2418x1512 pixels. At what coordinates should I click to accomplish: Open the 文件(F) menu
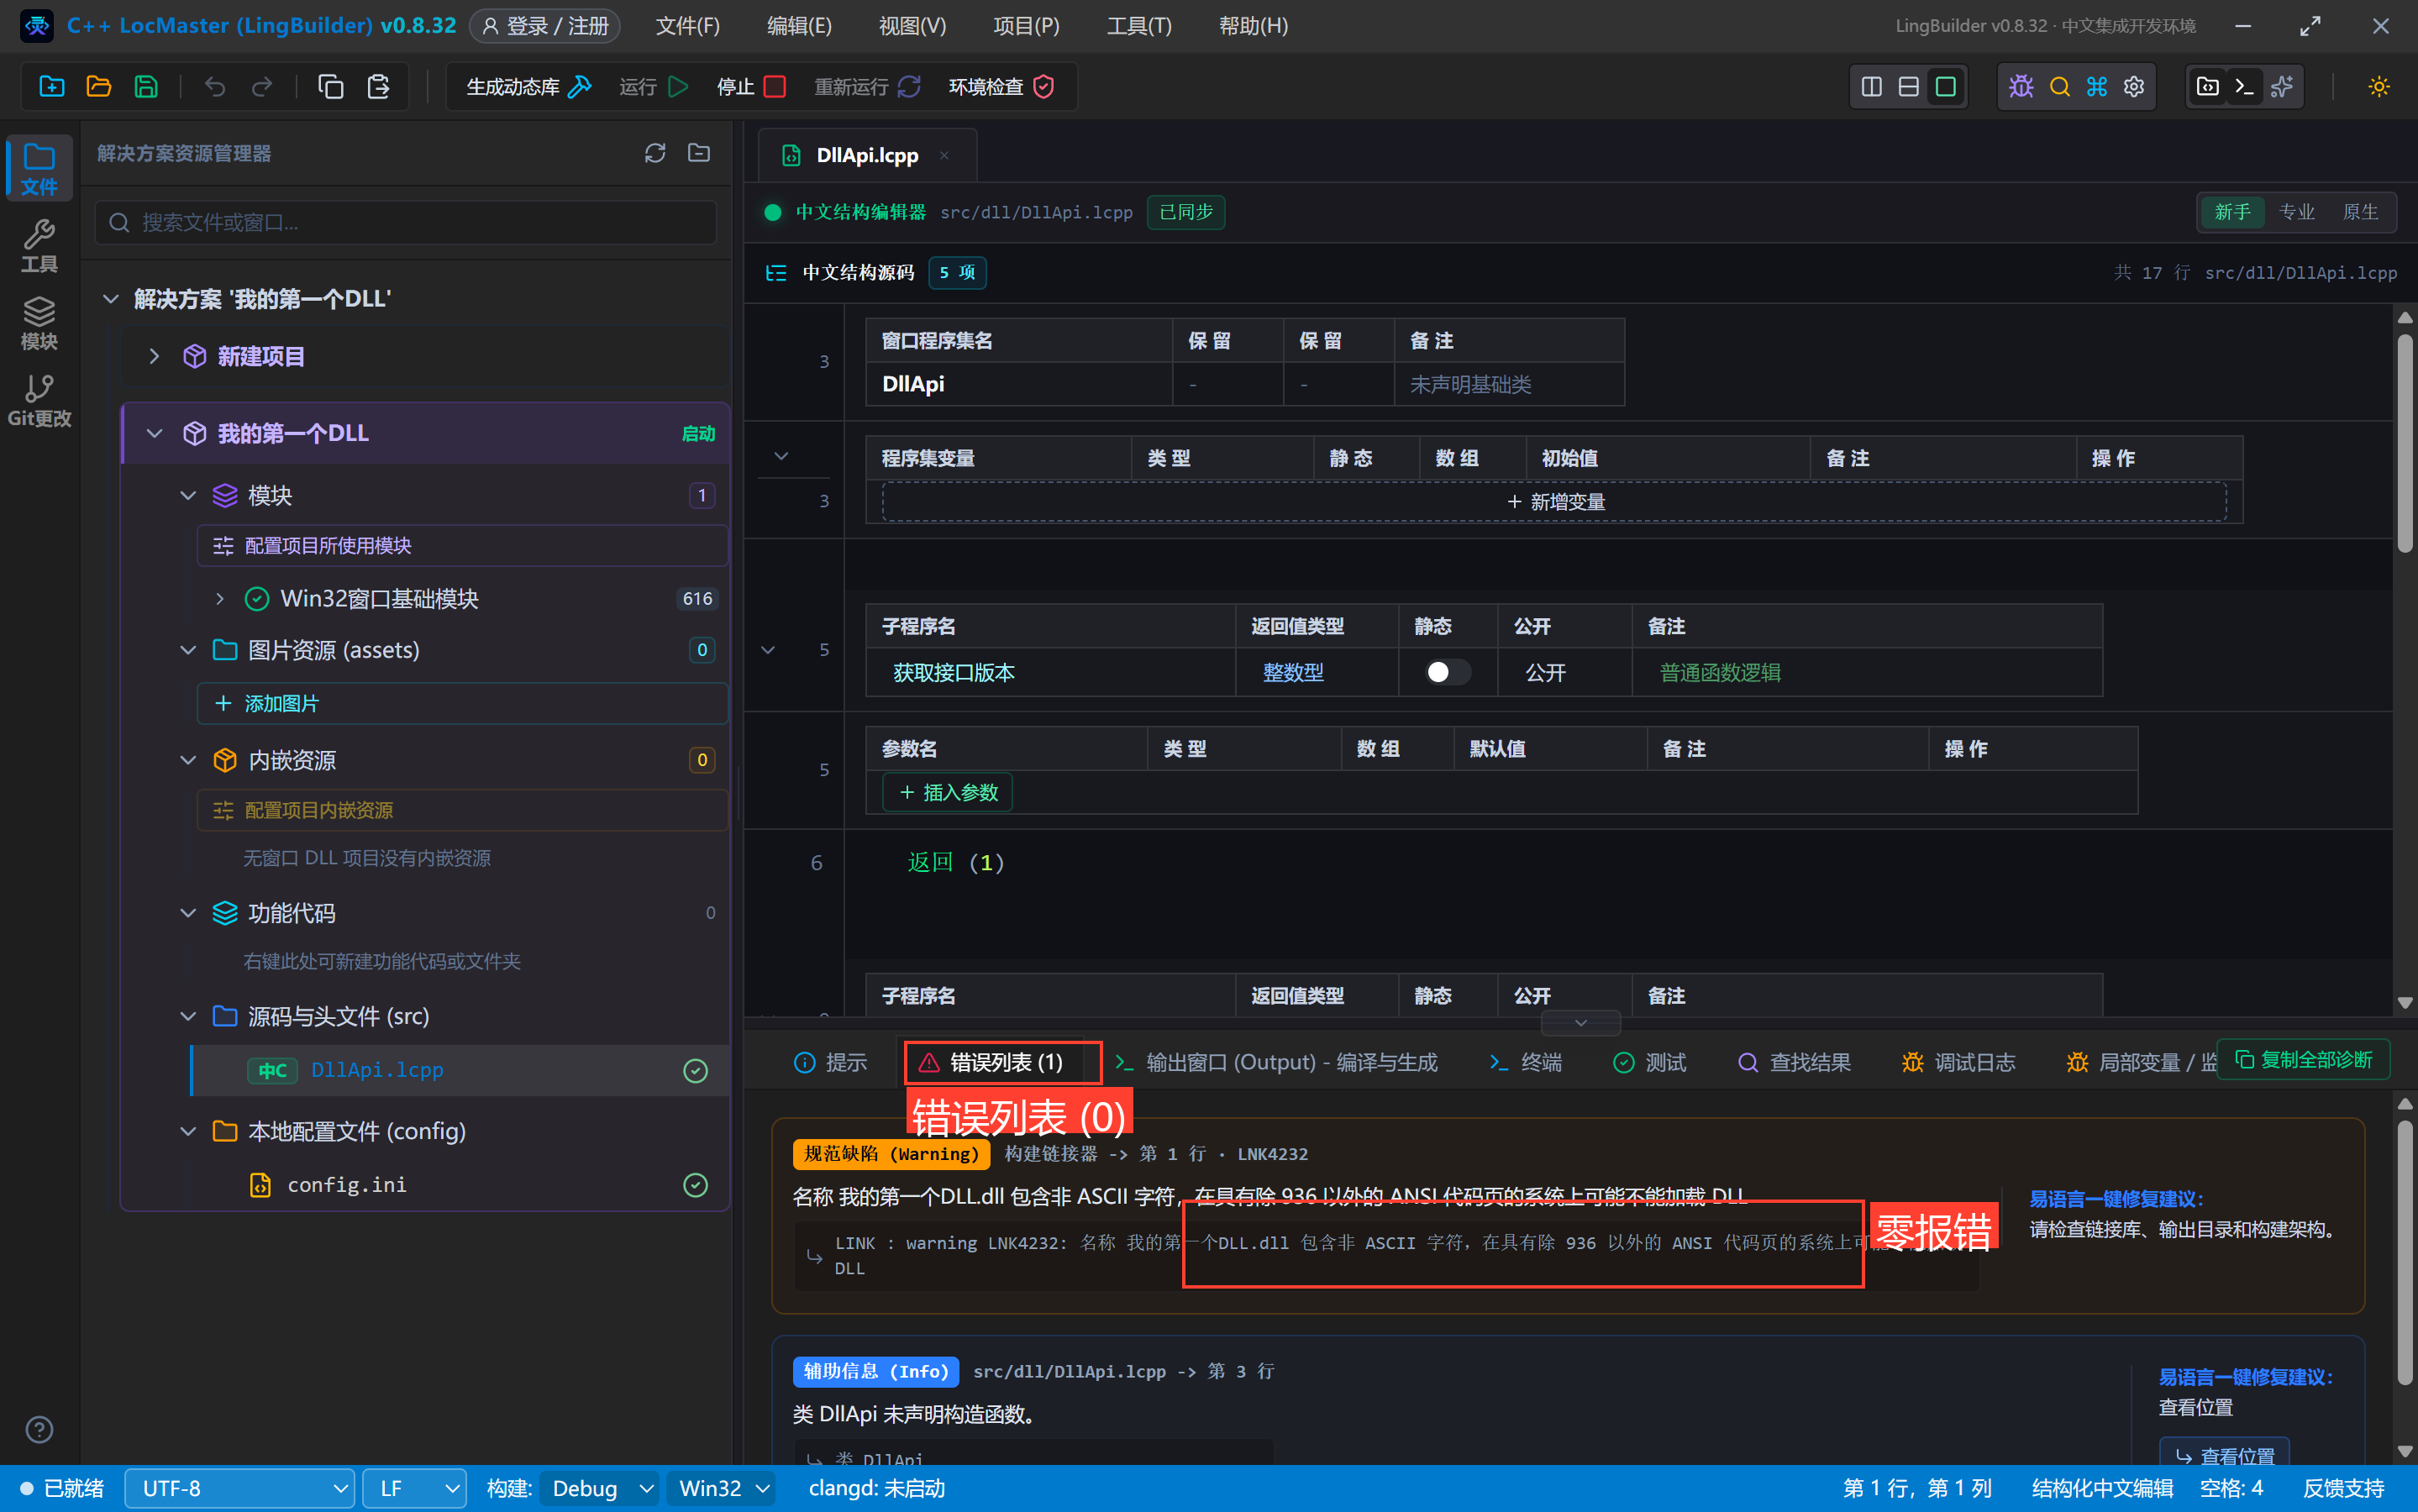pyautogui.click(x=687, y=26)
